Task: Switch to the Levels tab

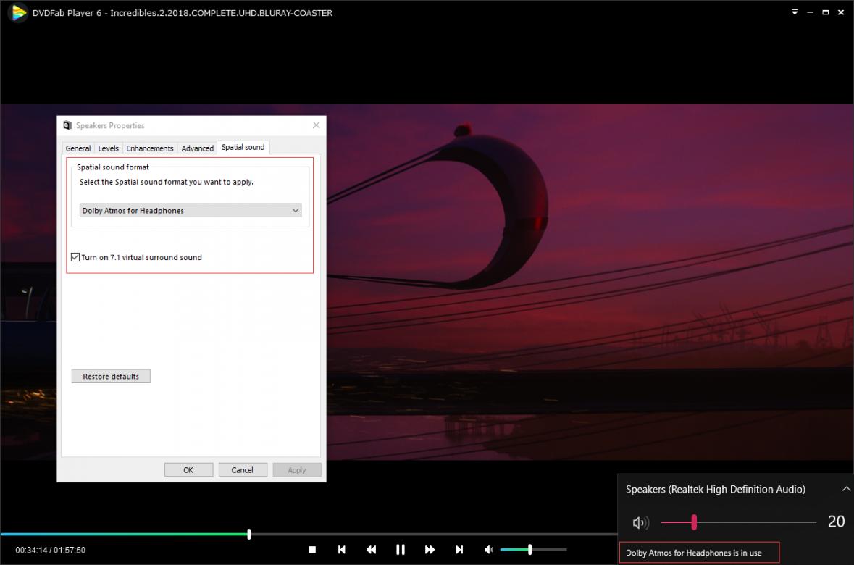Action: point(109,148)
